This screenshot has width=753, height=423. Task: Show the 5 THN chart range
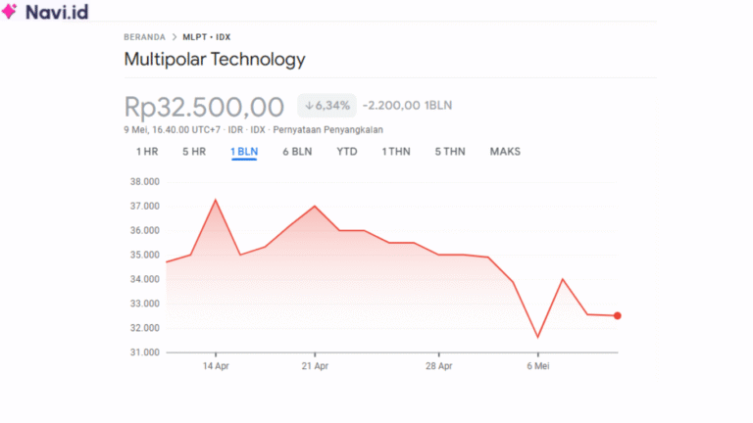pos(450,152)
